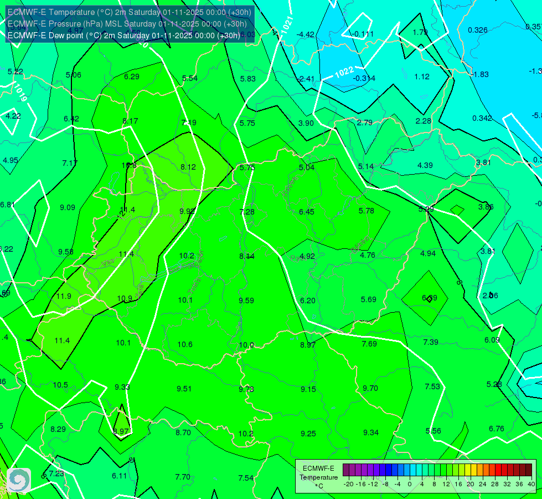Image resolution: width=542 pixels, height=499 pixels.
Task: Click the -2.41 temperature value
Action: point(306,79)
